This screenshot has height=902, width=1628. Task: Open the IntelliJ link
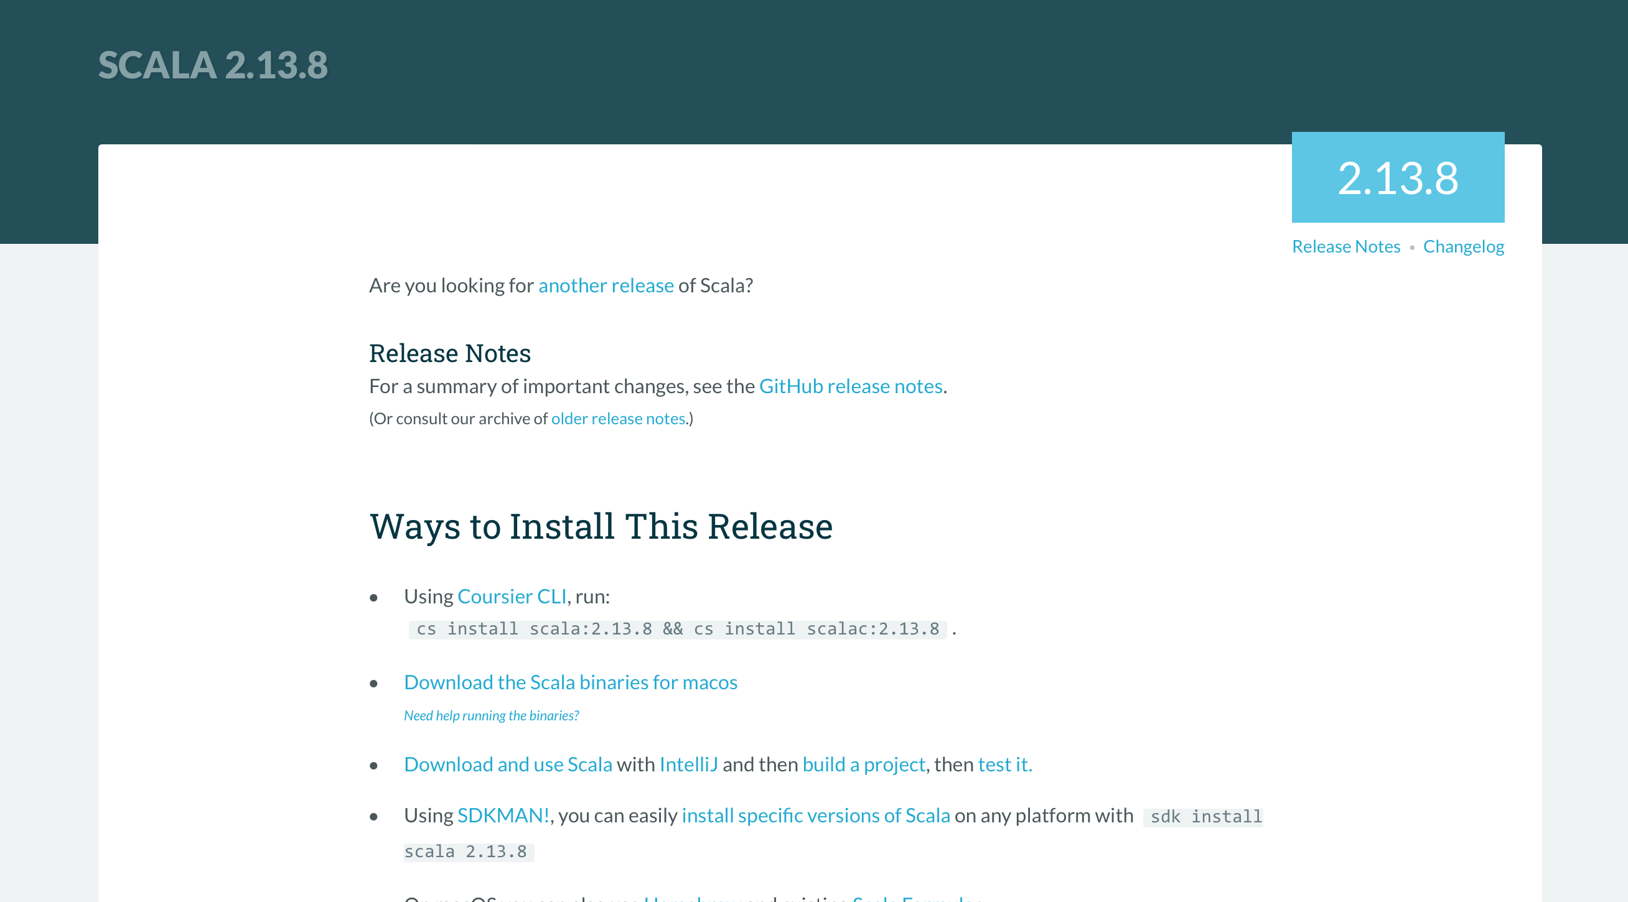pos(688,765)
